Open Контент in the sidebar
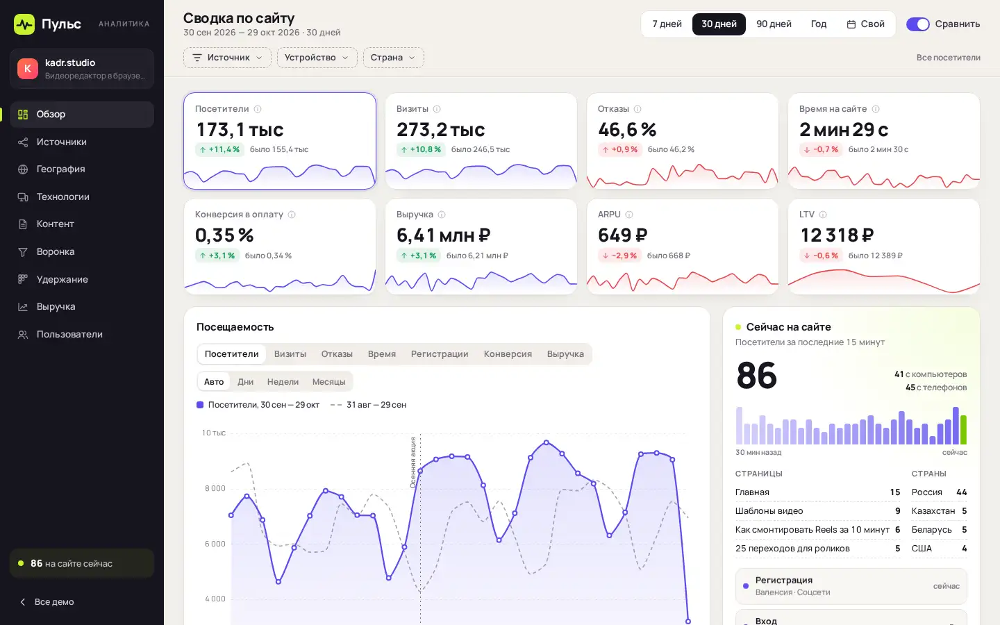This screenshot has width=1000, height=625. tap(82, 224)
